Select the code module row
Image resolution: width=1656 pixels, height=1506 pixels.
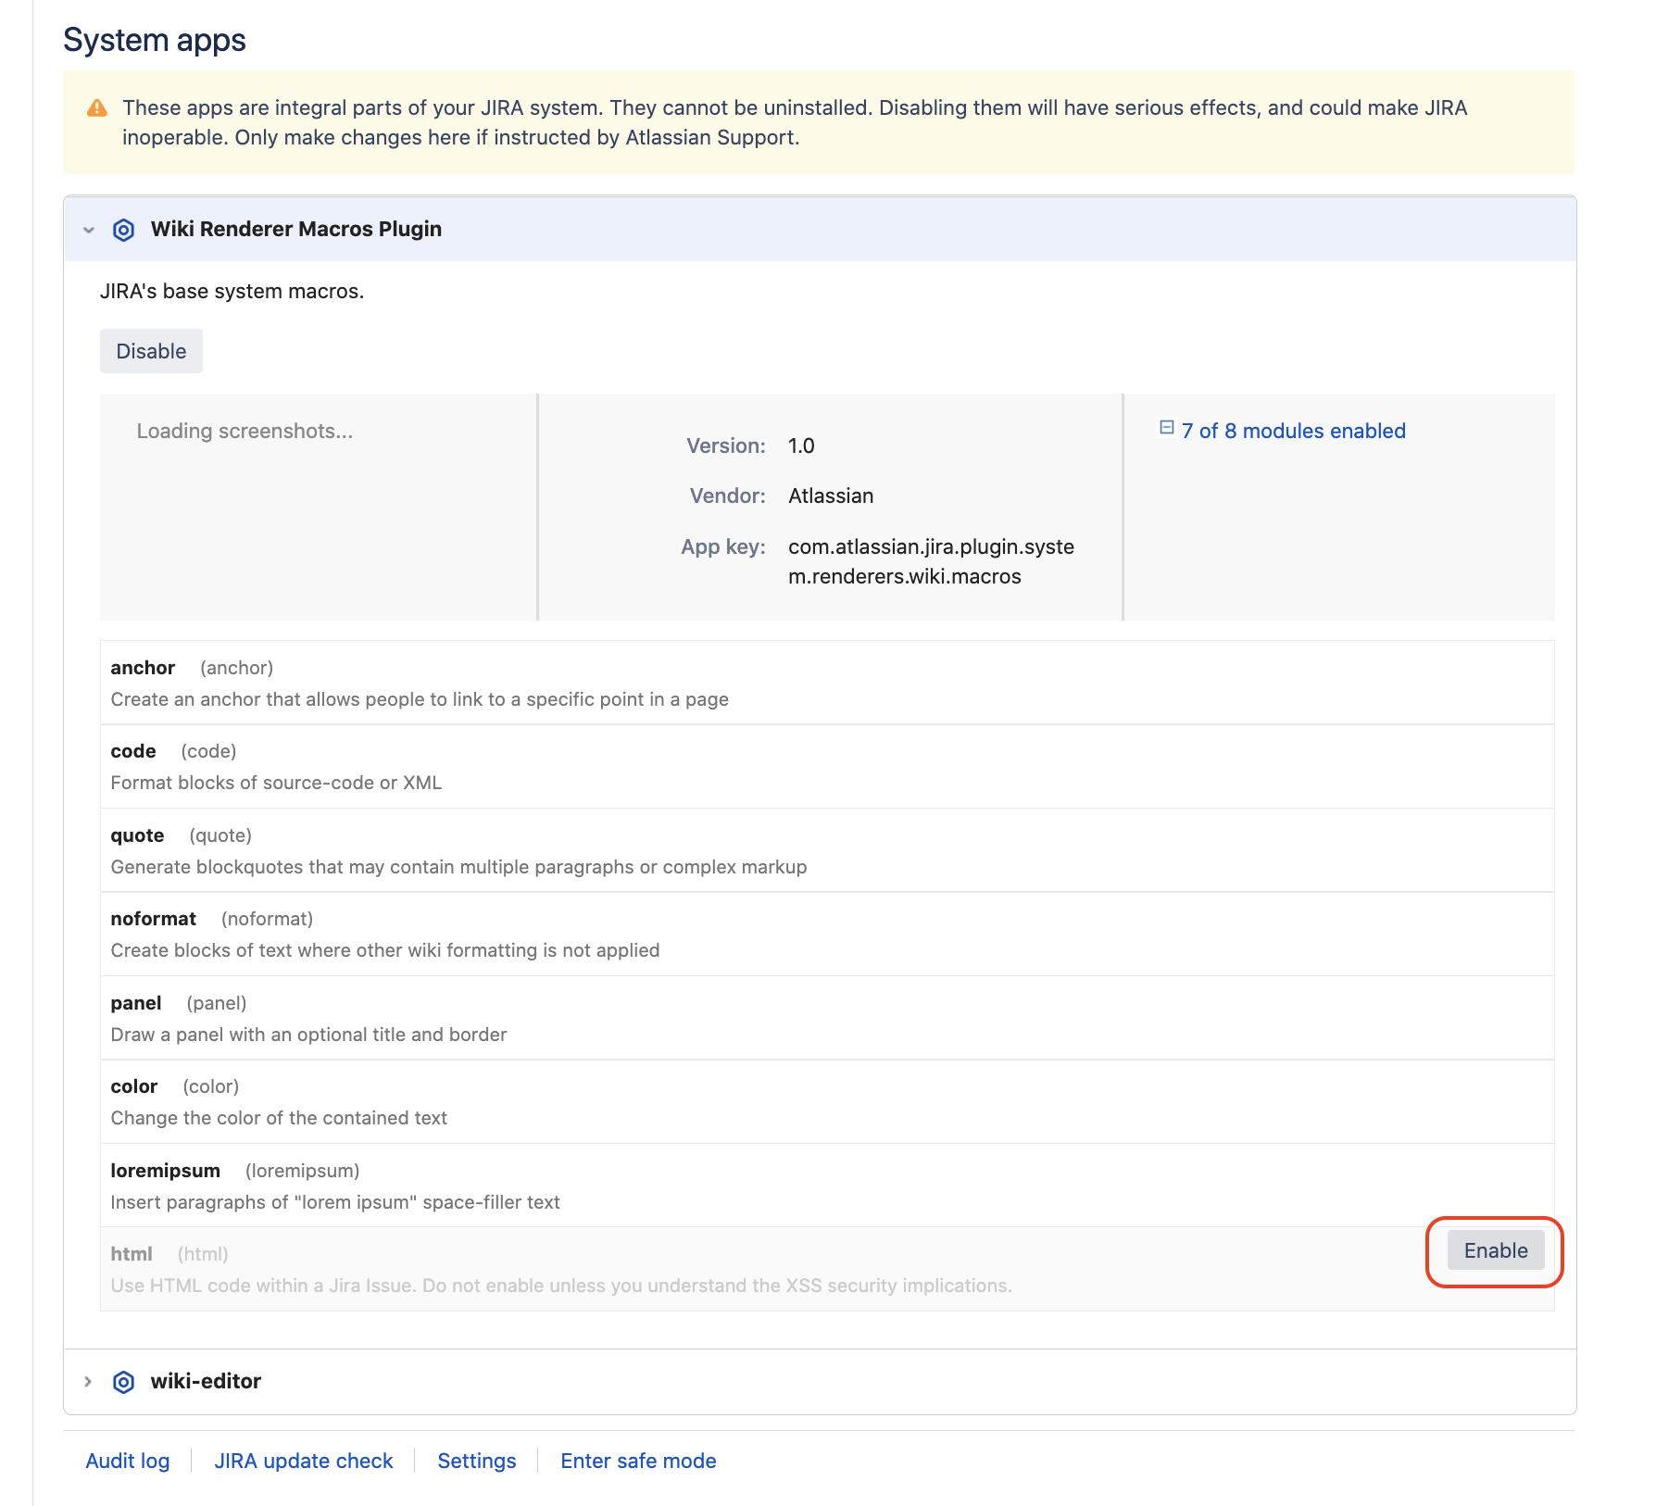(827, 767)
